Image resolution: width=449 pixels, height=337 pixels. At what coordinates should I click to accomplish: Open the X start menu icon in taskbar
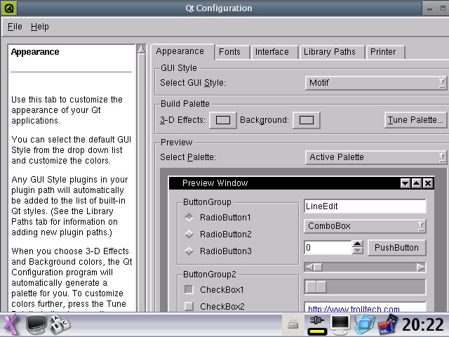point(11,324)
